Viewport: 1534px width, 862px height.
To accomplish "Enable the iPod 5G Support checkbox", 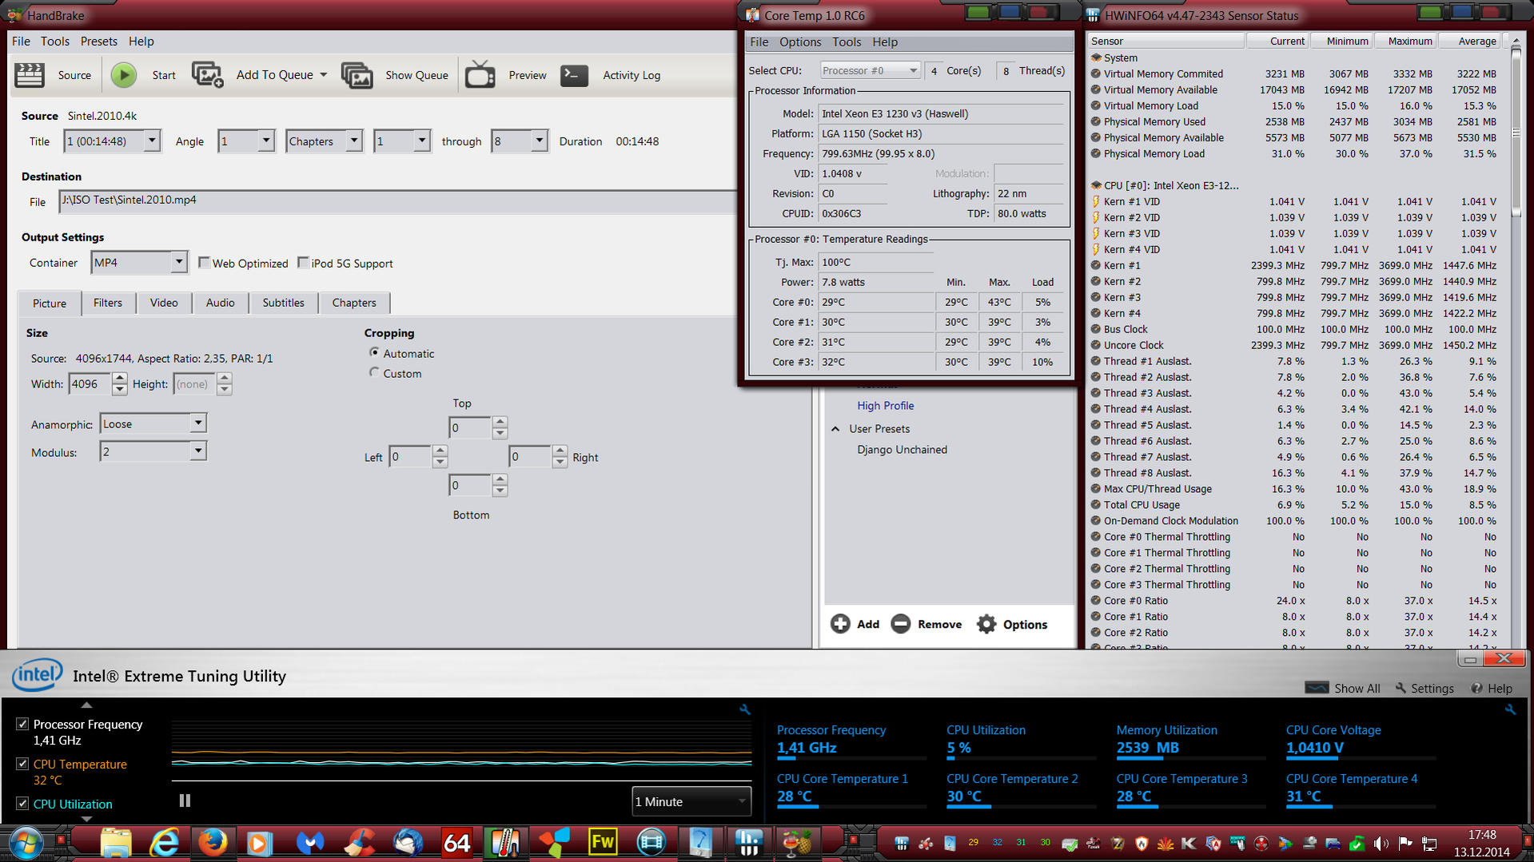I will (303, 262).
